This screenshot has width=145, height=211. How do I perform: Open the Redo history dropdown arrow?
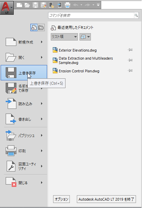pyautogui.click(x=93, y=5)
